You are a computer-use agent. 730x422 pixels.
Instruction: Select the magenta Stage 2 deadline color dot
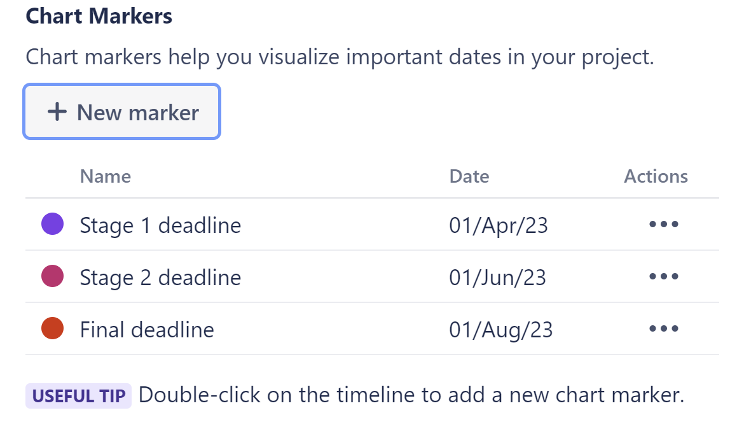click(x=52, y=277)
